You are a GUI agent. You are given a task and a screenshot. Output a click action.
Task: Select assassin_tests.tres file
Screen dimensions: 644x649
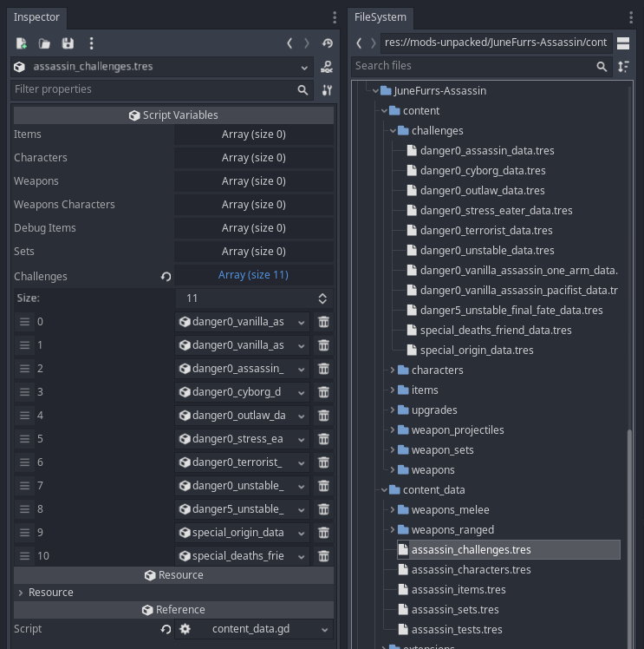[457, 630]
